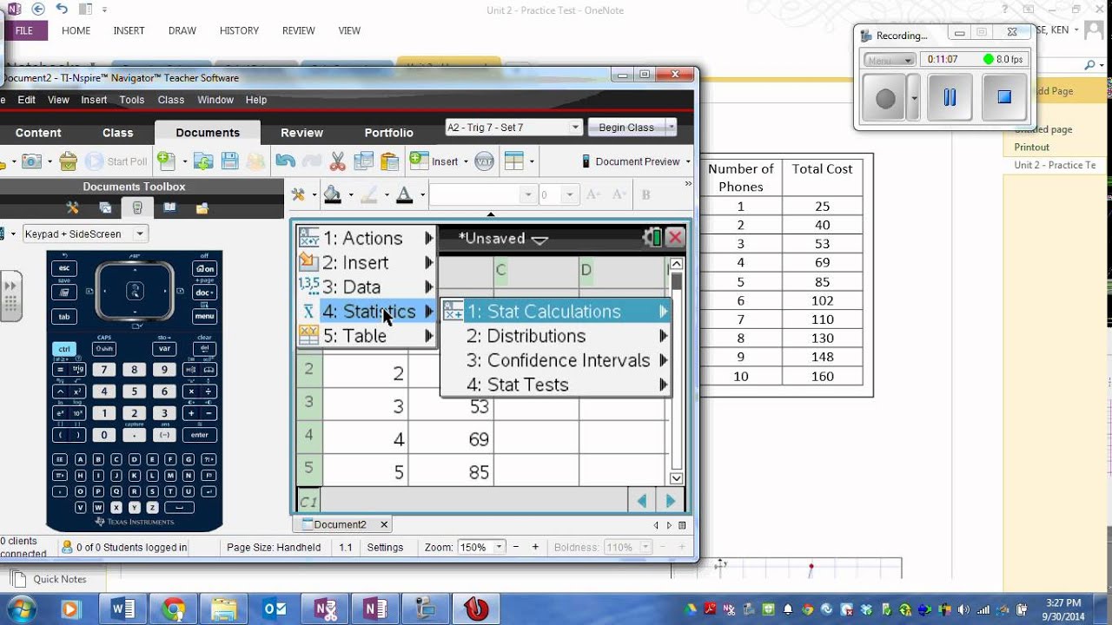The height and width of the screenshot is (625, 1112).
Task: Click the page layout icon
Action: [x=514, y=161]
